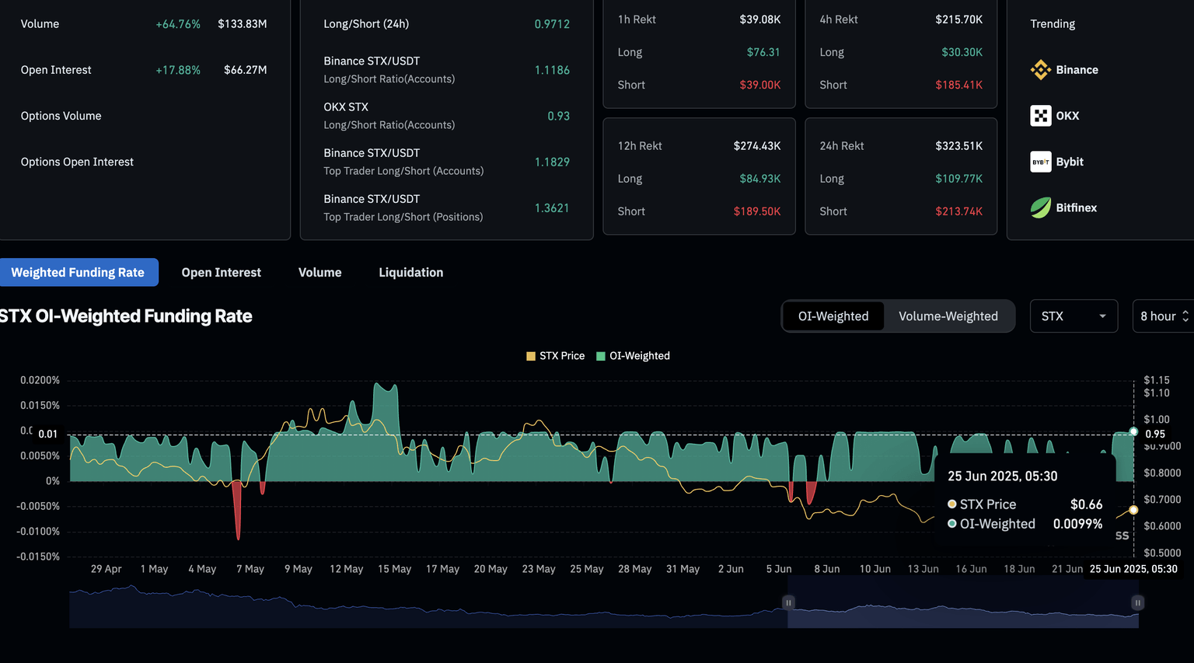Click the STX dropdown arrow
This screenshot has width=1194, height=663.
coord(1102,316)
